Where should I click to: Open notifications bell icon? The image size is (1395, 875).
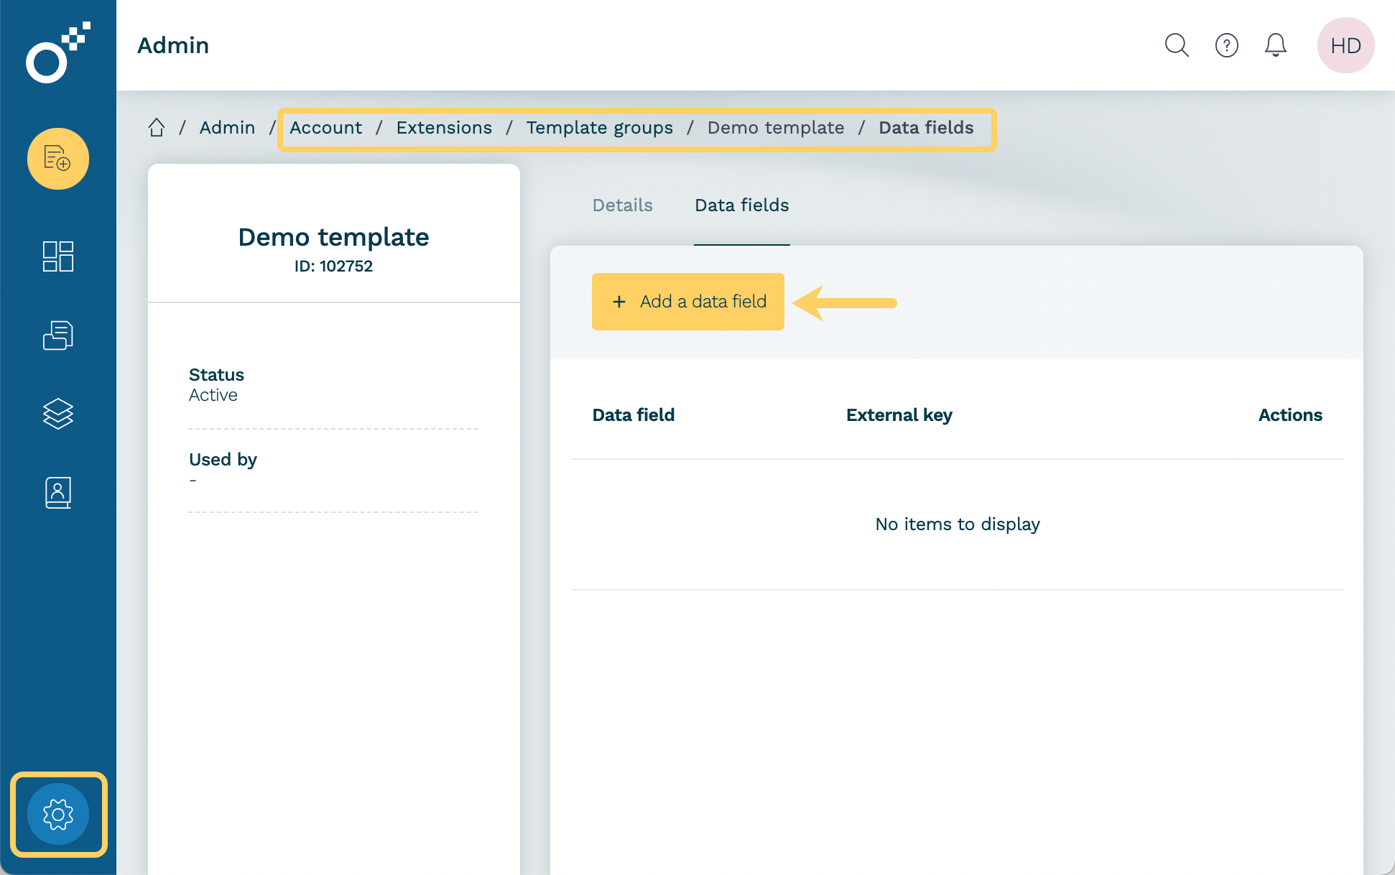[x=1275, y=45]
